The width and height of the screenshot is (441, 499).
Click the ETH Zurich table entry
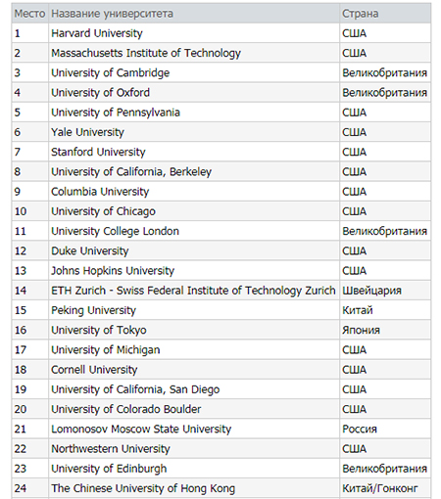click(193, 291)
